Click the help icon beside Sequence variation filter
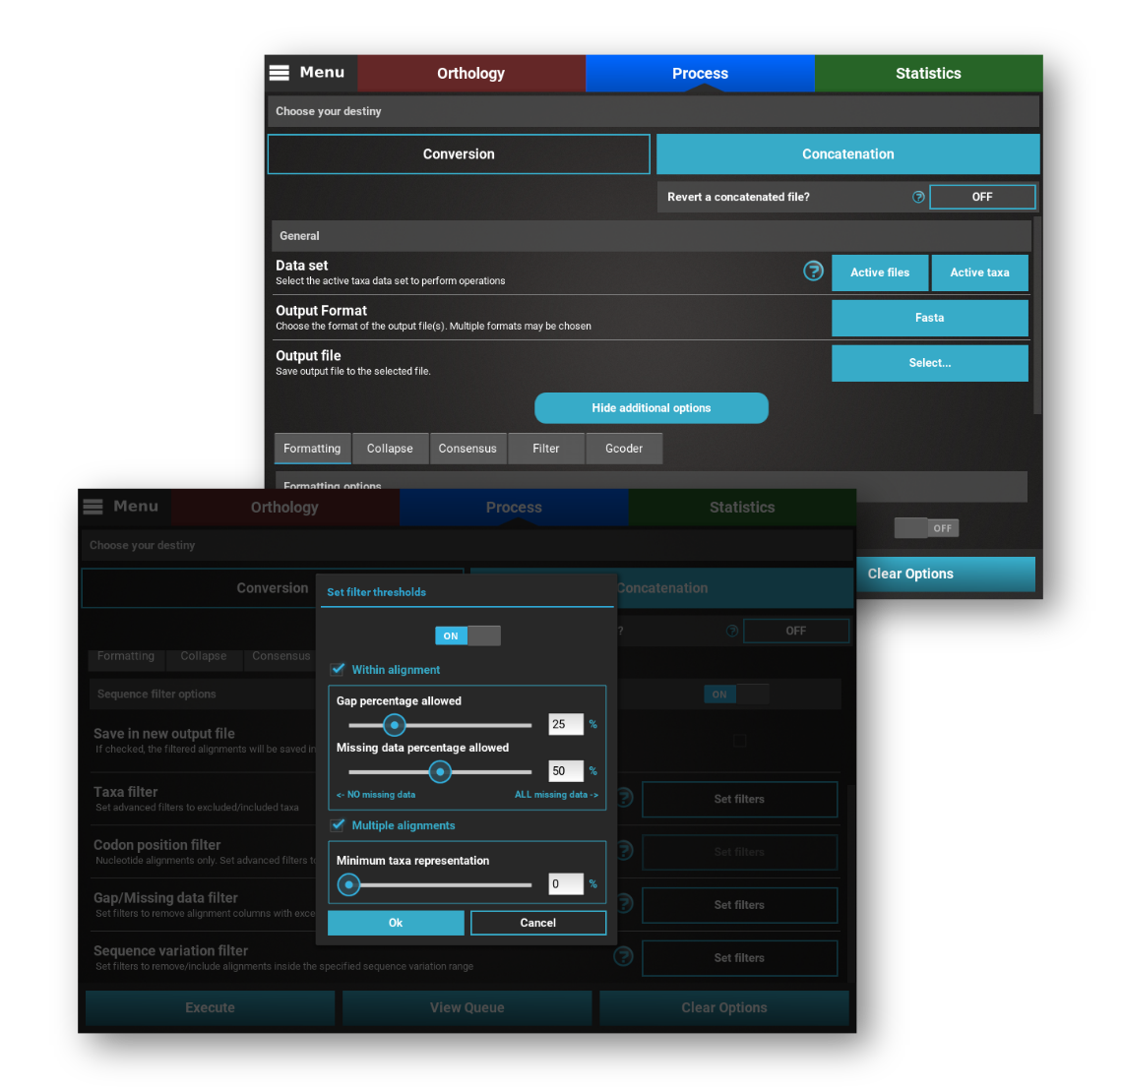The height and width of the screenshot is (1088, 1121). (623, 956)
